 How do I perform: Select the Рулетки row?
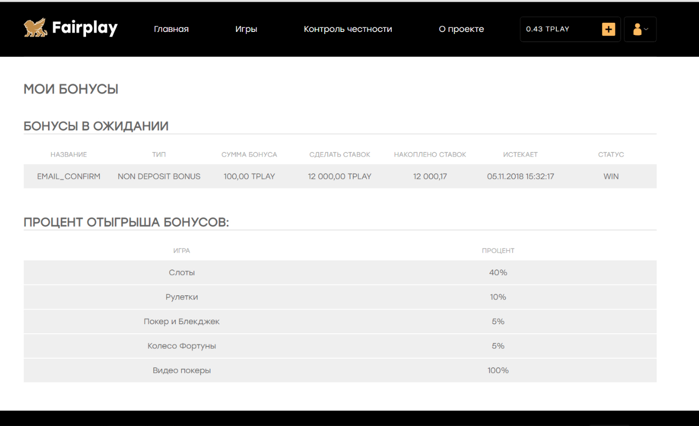(182, 297)
